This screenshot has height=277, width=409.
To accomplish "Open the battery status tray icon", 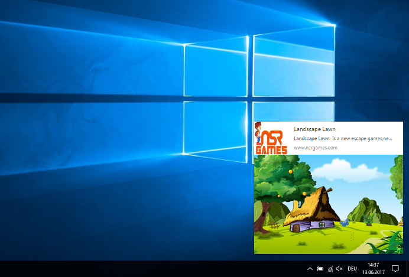I will tap(320, 269).
